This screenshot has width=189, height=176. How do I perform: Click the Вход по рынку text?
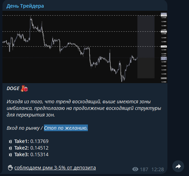23,128
